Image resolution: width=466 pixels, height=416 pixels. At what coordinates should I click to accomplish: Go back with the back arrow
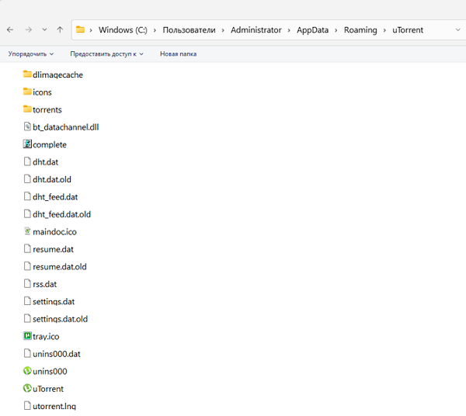coord(10,29)
